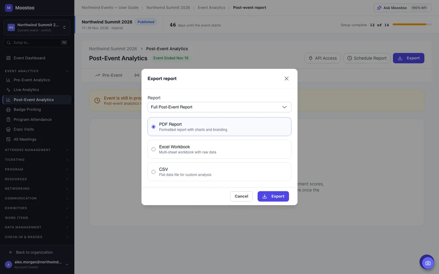Select the PDF Report radio option

click(219, 127)
